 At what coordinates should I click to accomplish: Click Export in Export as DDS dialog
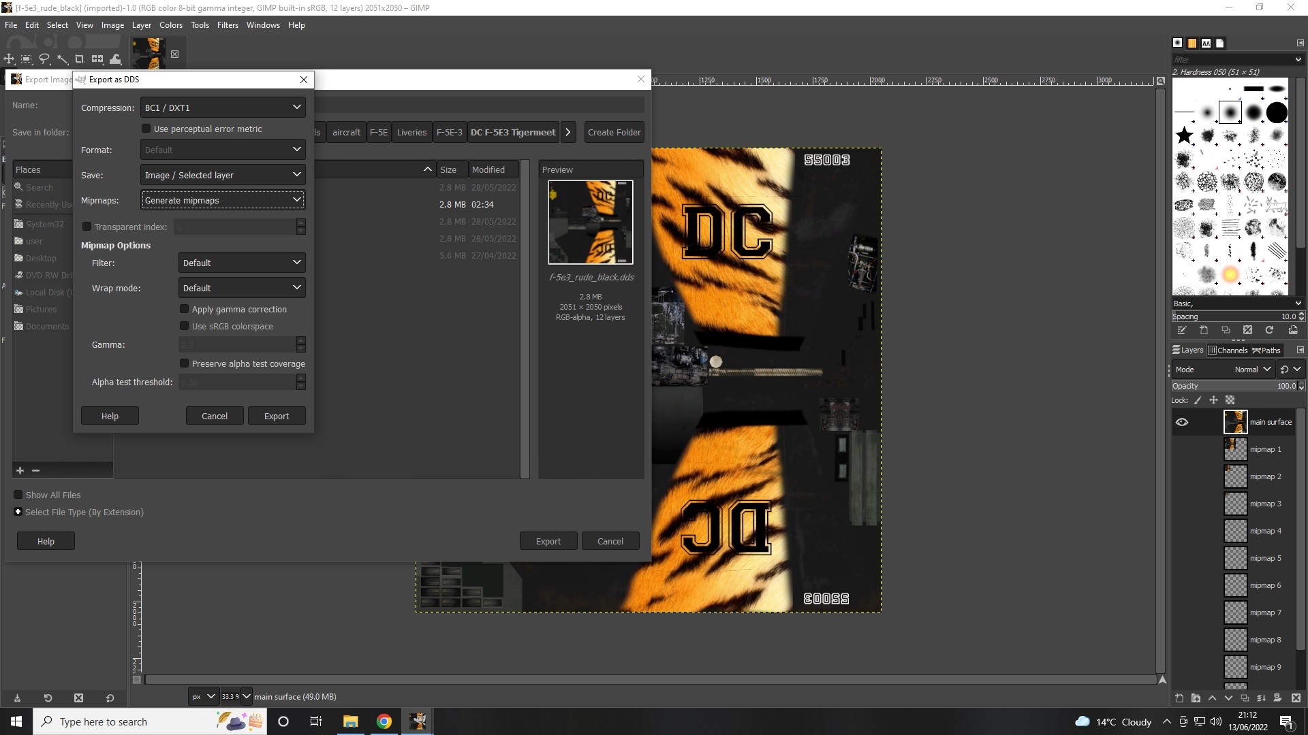pyautogui.click(x=277, y=416)
